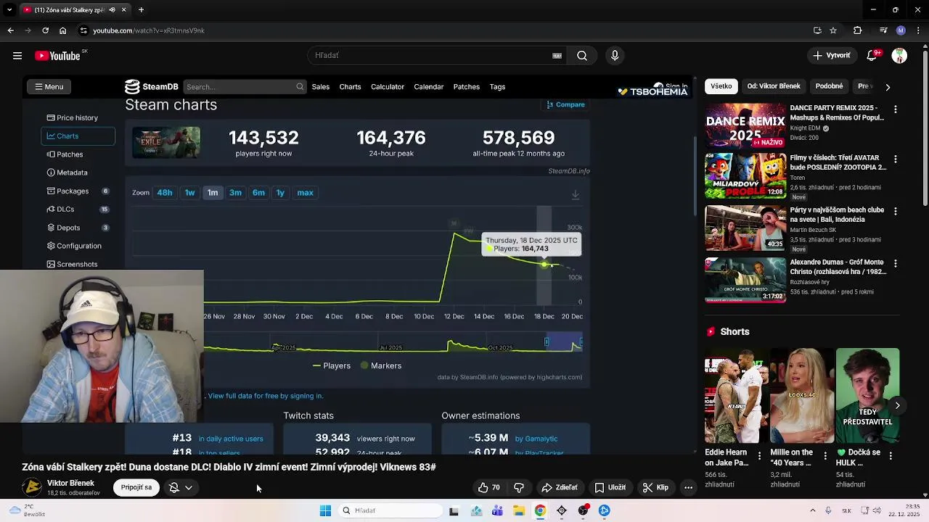Switch to Chrome in the taskbar

tap(540, 510)
